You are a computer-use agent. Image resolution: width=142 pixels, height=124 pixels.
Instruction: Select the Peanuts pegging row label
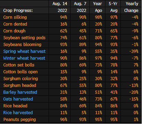[20, 120]
